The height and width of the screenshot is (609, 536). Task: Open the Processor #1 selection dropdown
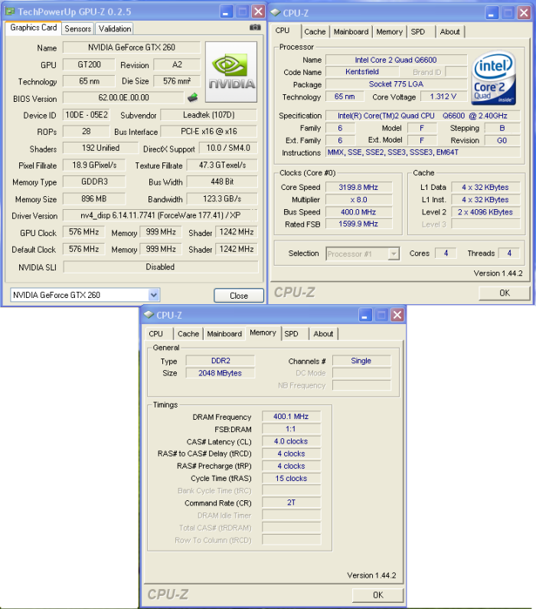394,254
